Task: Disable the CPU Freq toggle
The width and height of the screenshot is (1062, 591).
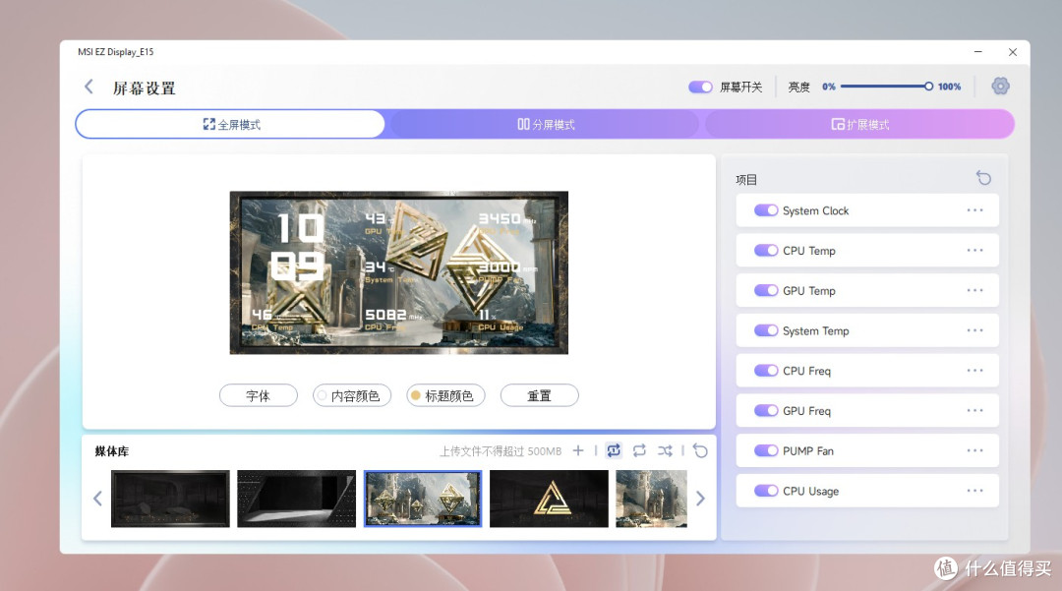Action: pyautogui.click(x=766, y=371)
